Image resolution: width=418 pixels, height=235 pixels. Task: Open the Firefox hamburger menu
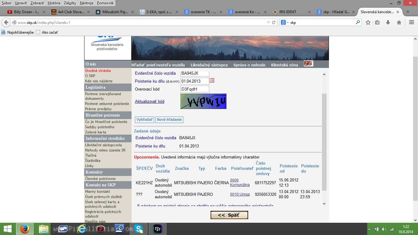412,22
